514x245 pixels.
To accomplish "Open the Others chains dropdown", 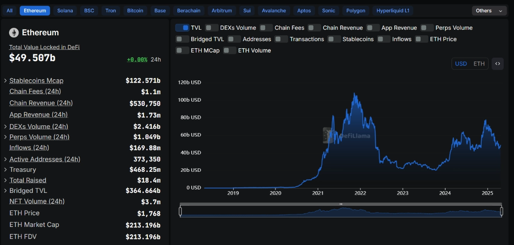I will (489, 11).
